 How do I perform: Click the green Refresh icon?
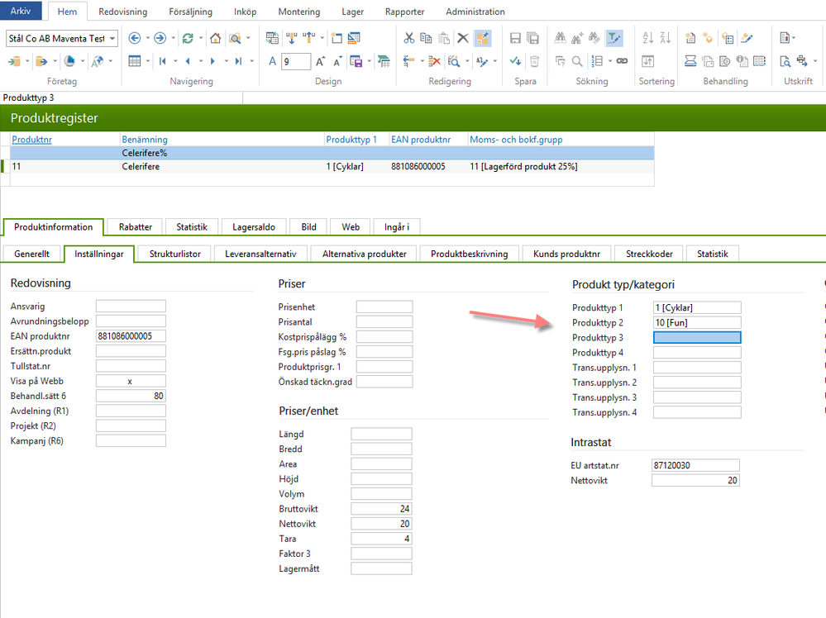click(x=188, y=38)
